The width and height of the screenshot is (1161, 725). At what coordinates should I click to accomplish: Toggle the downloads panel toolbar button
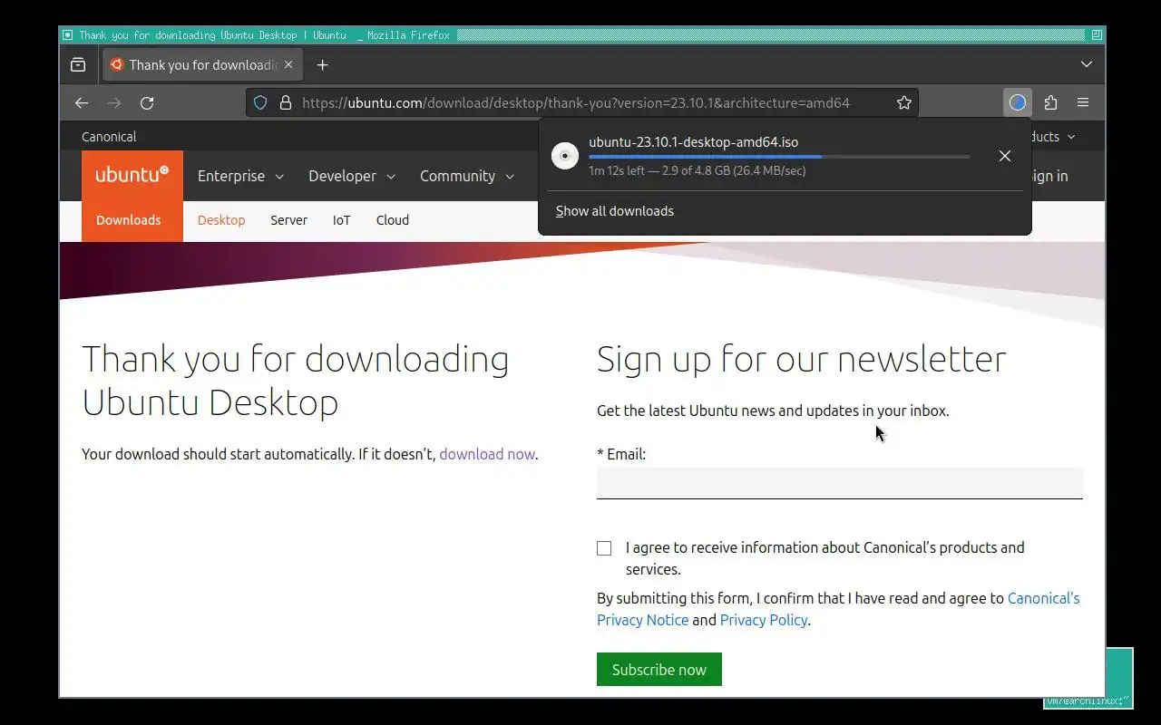1018,102
